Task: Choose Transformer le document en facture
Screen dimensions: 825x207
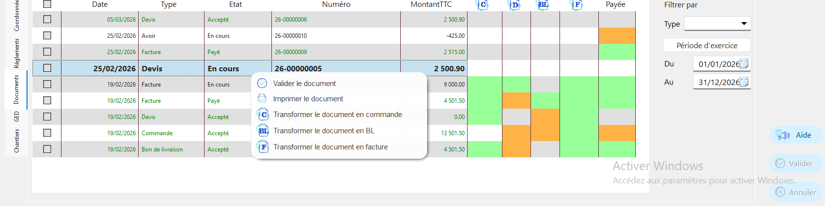Action: coord(339,147)
